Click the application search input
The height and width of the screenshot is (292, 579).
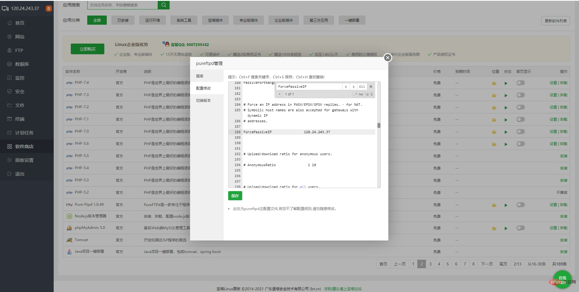tap(123, 5)
